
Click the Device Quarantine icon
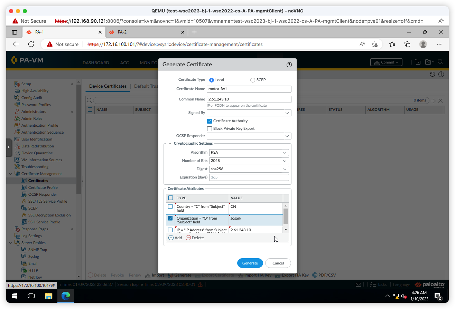17,153
